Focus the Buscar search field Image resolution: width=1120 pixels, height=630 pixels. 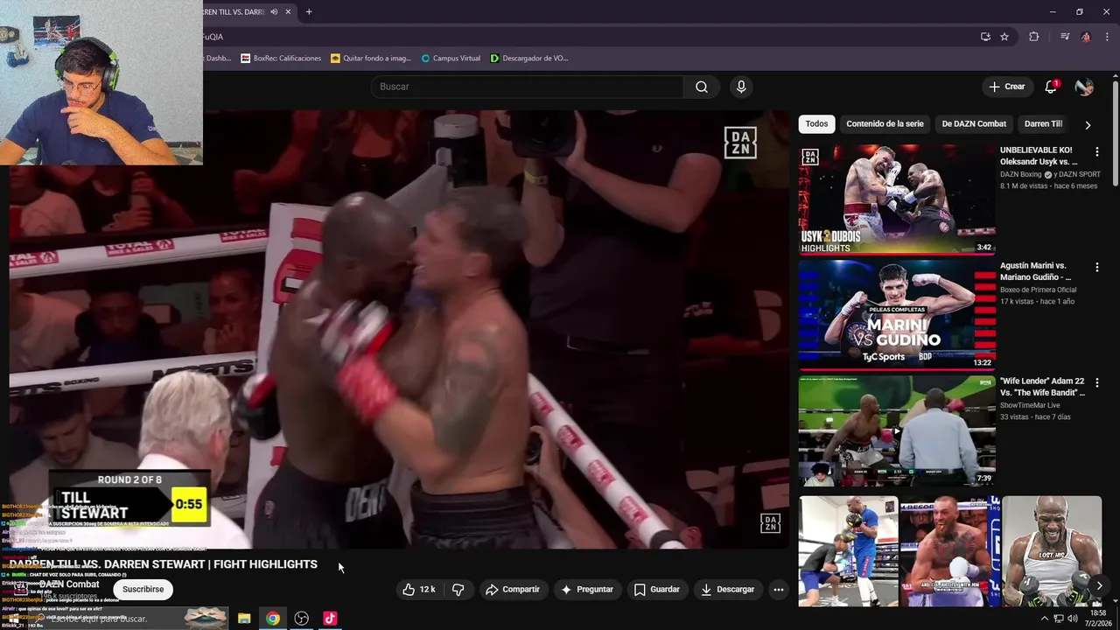coord(528,87)
